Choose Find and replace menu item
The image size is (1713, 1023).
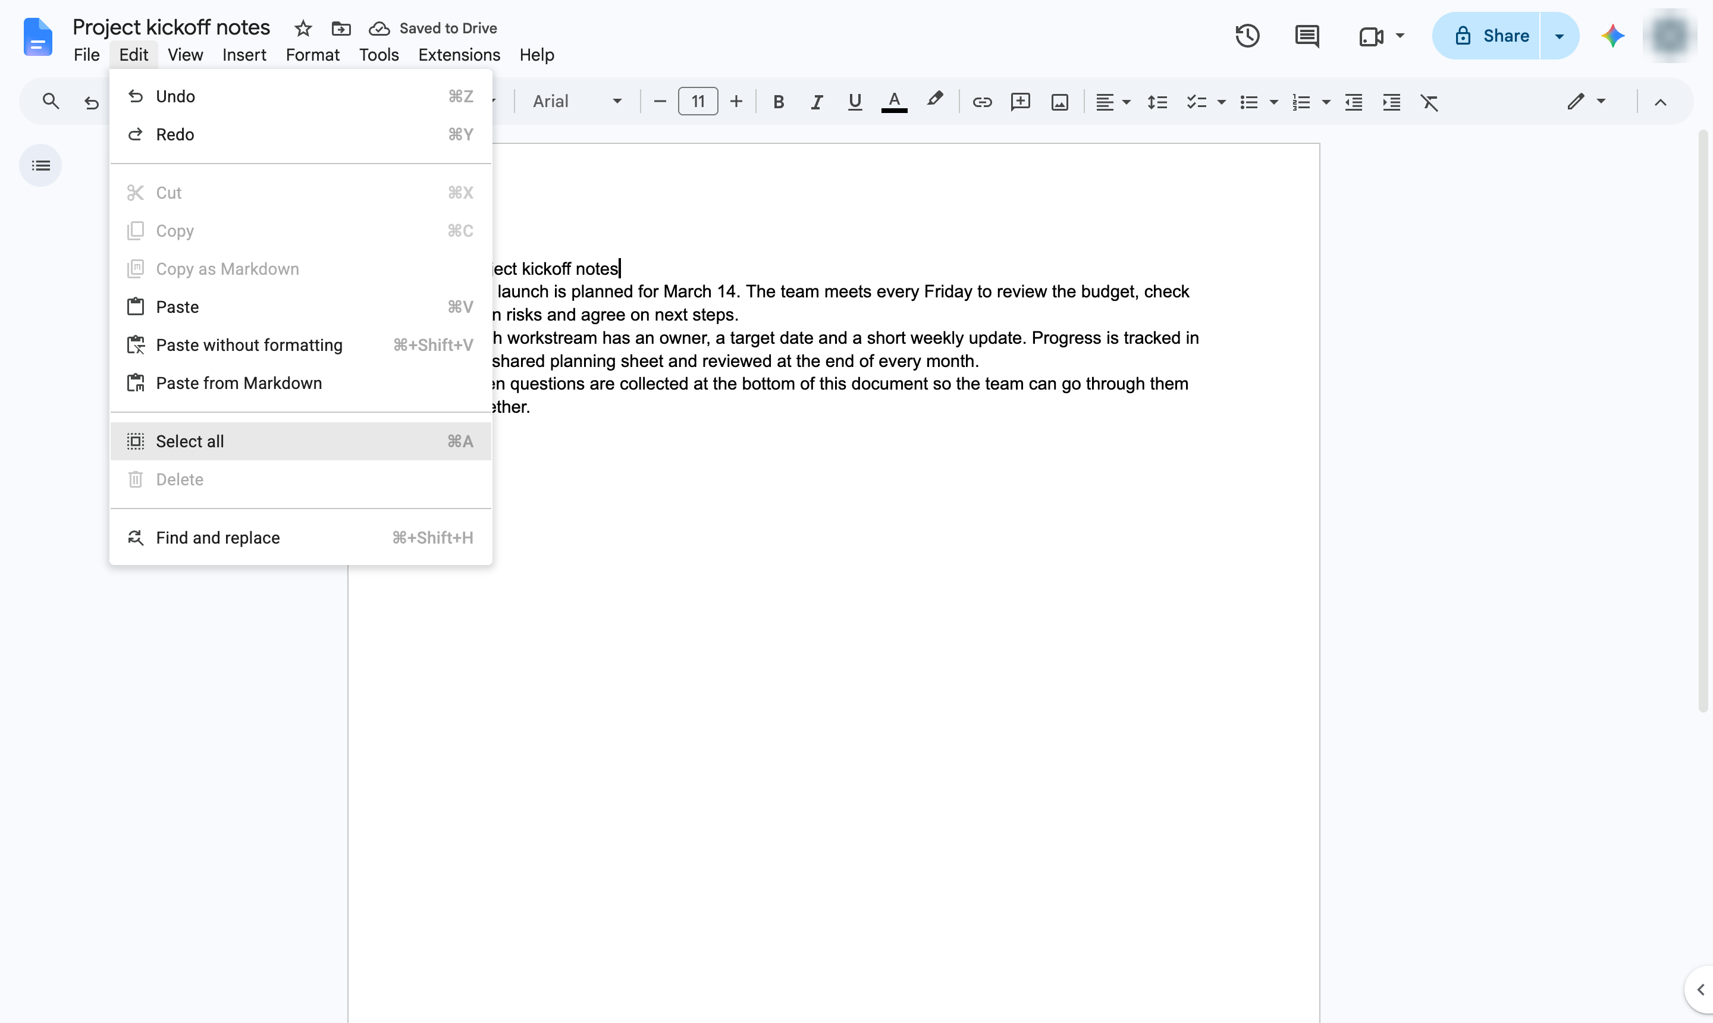(300, 538)
